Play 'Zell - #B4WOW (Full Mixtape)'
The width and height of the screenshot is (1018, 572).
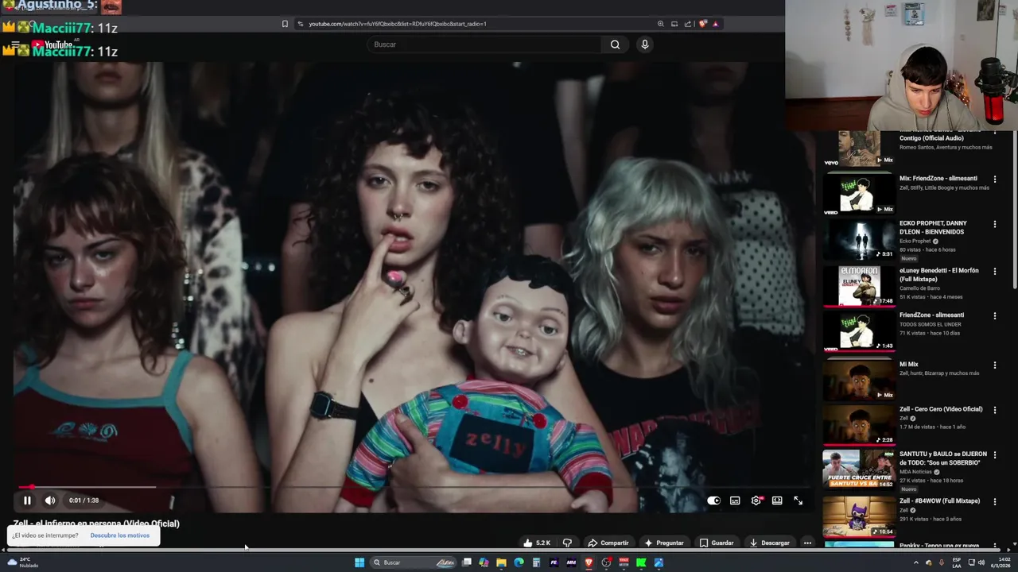(x=858, y=516)
